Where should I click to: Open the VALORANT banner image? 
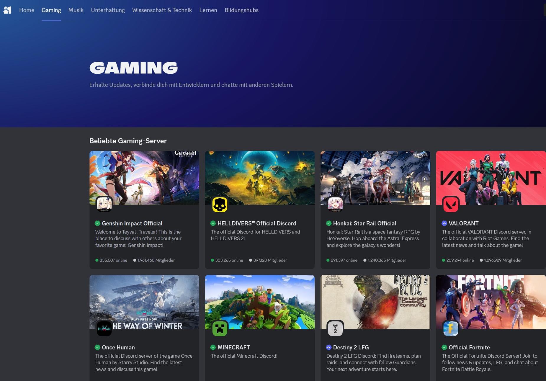[491, 178]
